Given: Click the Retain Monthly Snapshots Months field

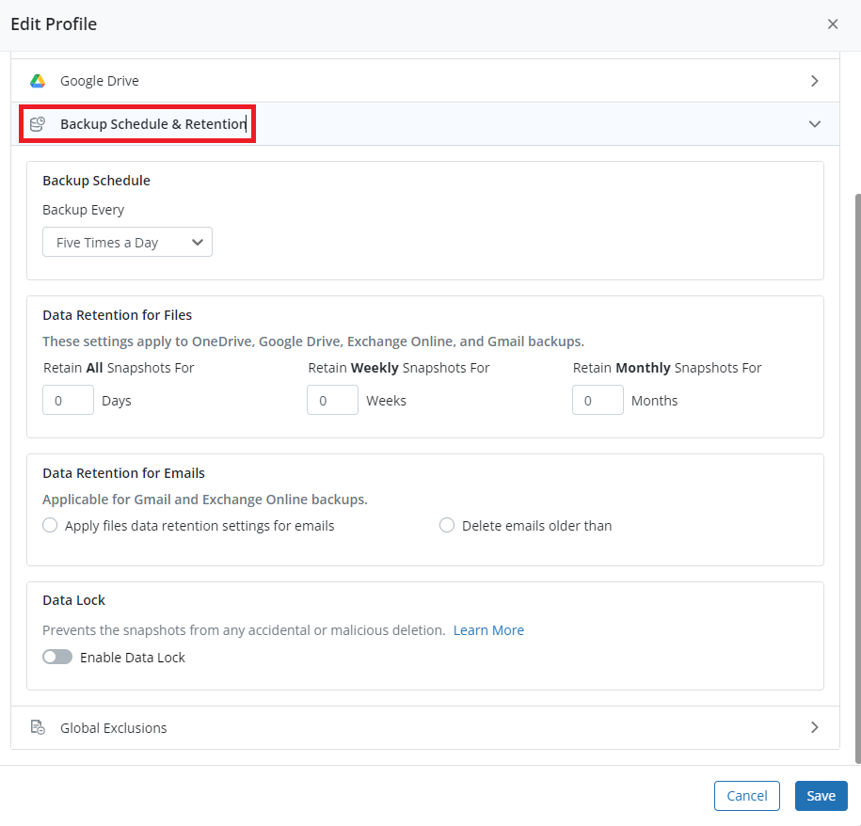Looking at the screenshot, I should pos(598,400).
